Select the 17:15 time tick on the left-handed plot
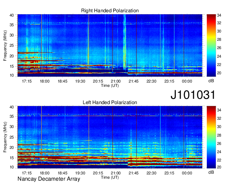Image resolution: width=225 pixels, height=183 pixels. tap(27, 173)
